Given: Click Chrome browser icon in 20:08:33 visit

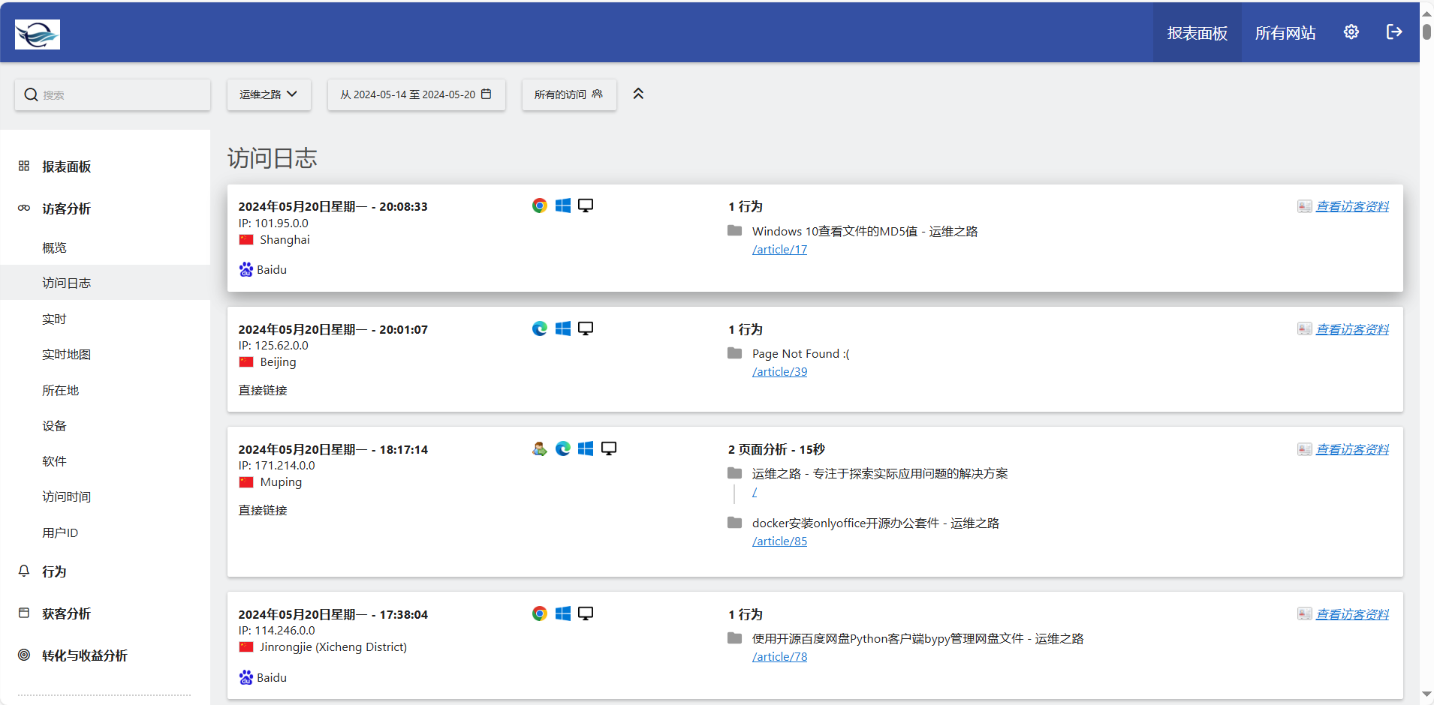Looking at the screenshot, I should [540, 205].
